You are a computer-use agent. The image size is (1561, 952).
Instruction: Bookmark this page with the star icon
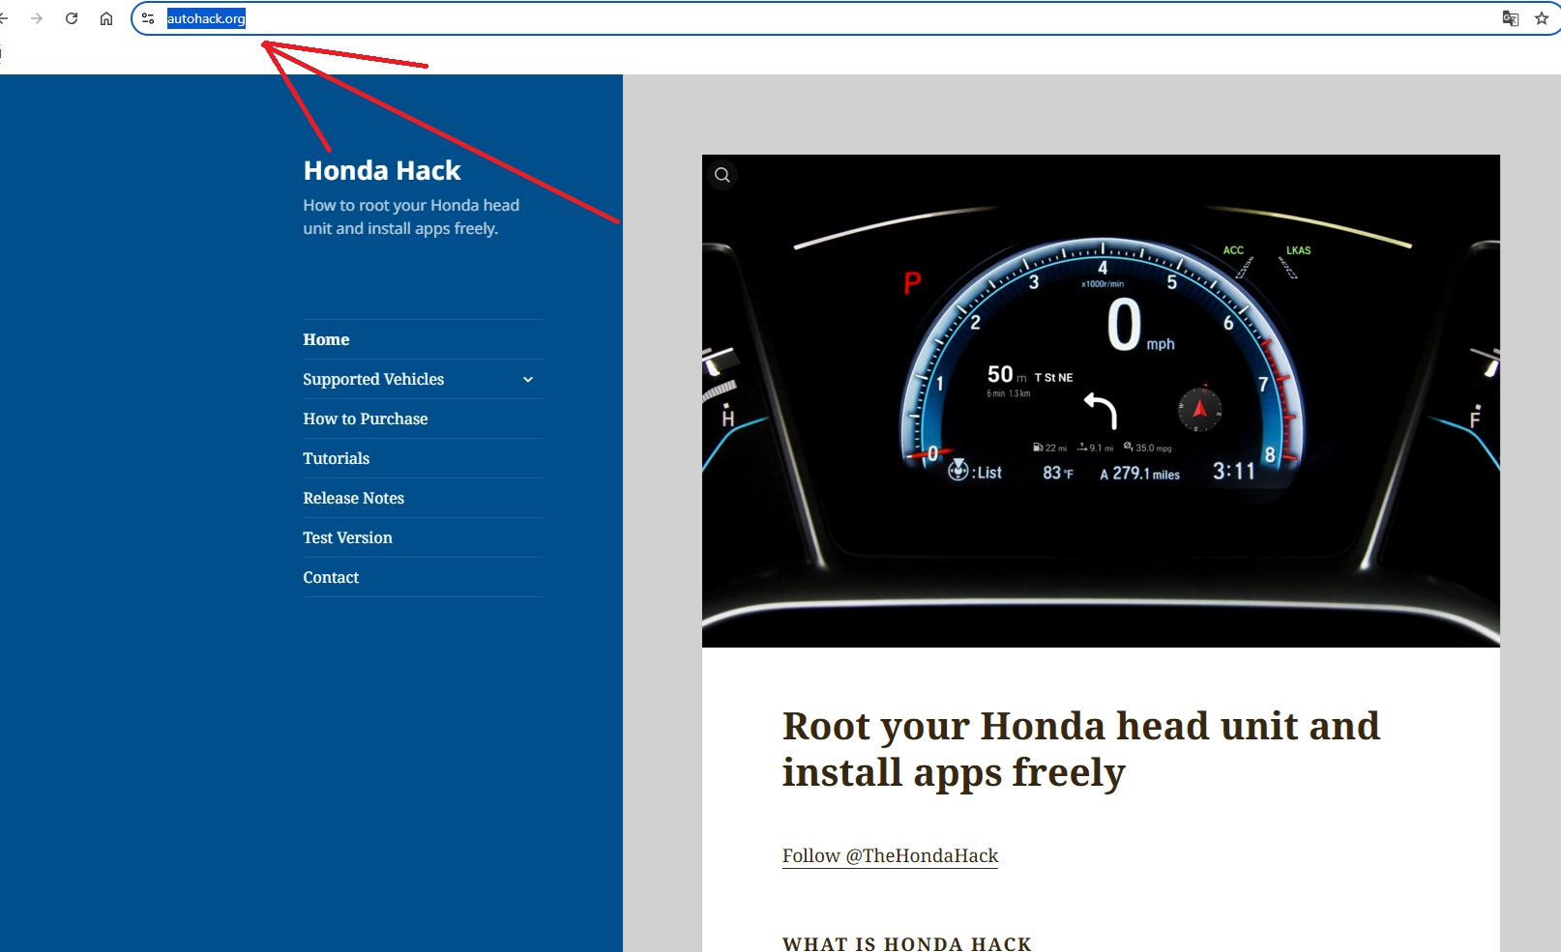tap(1542, 18)
